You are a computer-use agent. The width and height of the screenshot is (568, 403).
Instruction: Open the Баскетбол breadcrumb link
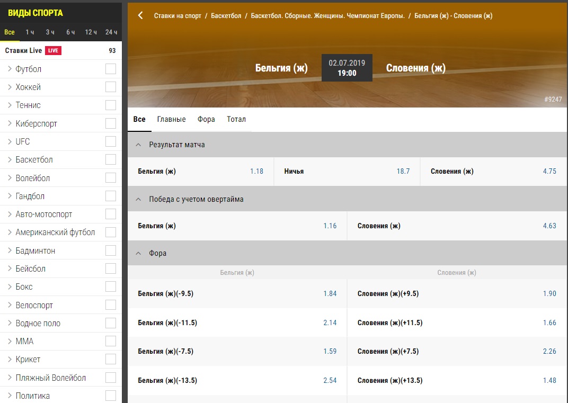point(226,15)
